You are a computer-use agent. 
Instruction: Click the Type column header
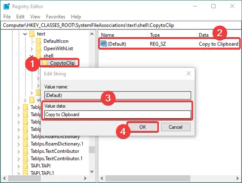[x=155, y=35]
